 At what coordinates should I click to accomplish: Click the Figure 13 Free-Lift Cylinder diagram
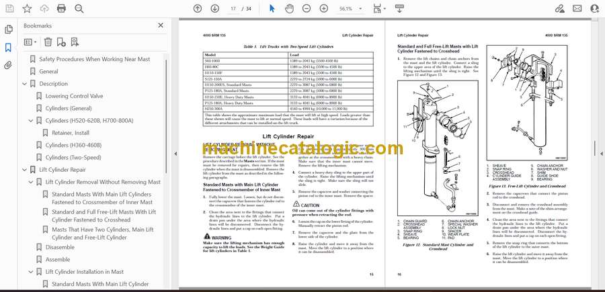click(x=526, y=103)
